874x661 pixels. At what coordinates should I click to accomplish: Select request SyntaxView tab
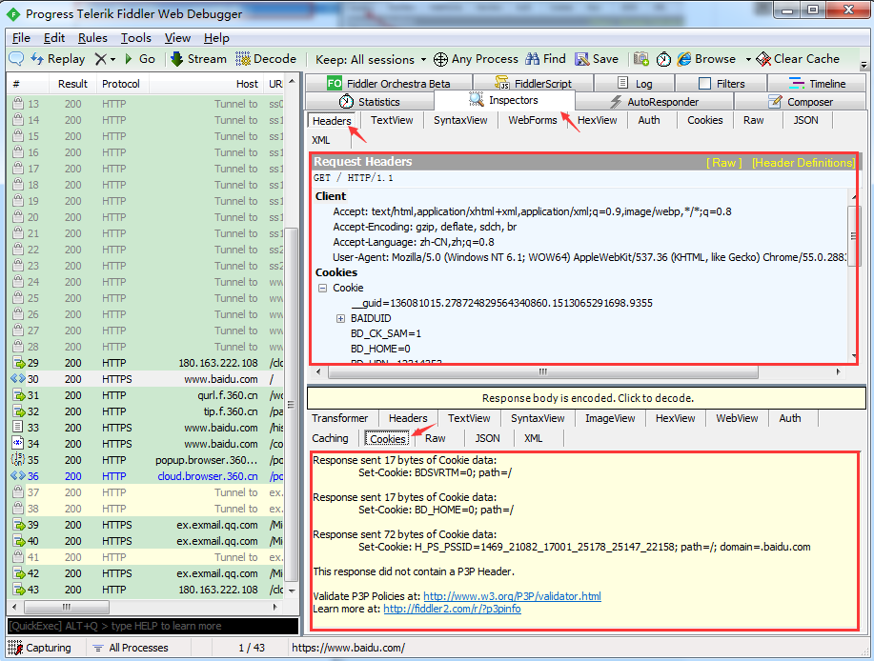click(x=460, y=120)
